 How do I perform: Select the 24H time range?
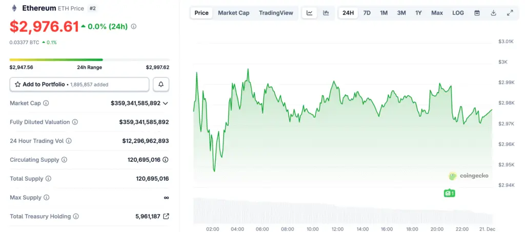(348, 13)
